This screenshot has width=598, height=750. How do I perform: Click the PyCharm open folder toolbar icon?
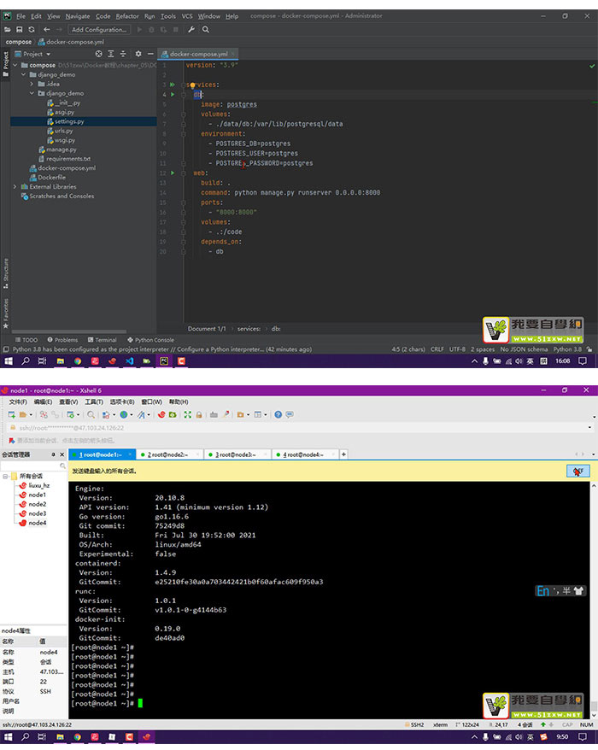(8, 30)
